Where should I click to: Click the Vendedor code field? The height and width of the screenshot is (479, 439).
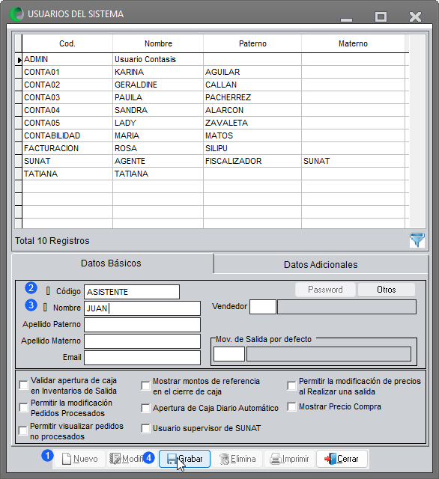pyautogui.click(x=263, y=307)
